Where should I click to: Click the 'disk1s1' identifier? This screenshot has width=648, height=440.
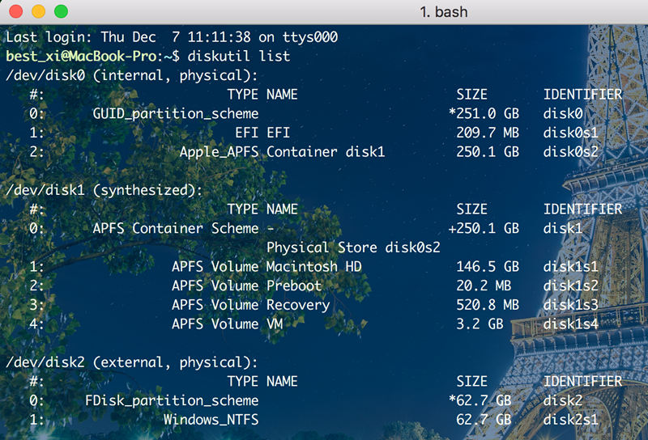pyautogui.click(x=570, y=267)
